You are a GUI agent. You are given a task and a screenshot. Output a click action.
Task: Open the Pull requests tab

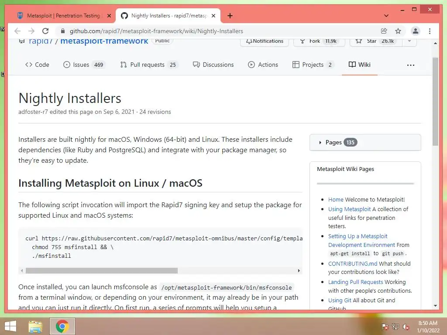pos(149,65)
